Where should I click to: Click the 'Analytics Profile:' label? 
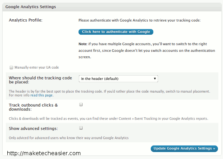tap(26, 20)
